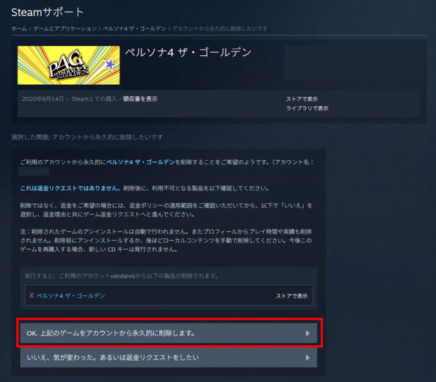Click the Persona 4 Golden banner image

click(68, 65)
